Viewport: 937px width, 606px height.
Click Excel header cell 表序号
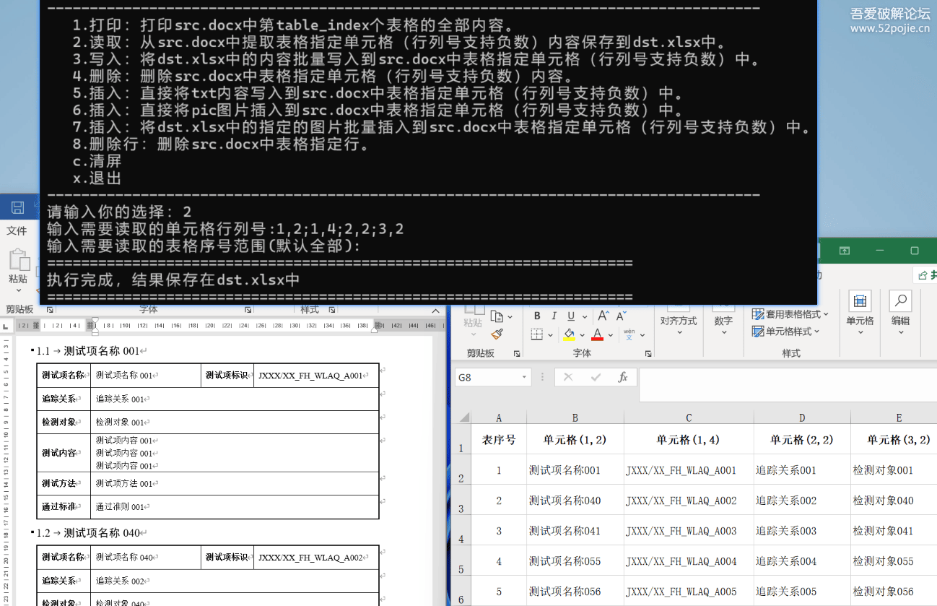click(499, 439)
